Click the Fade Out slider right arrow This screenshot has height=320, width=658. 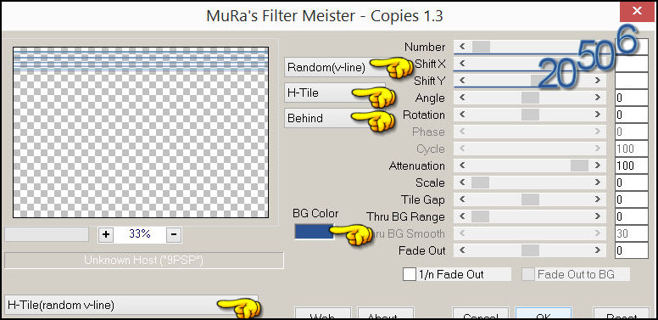pyautogui.click(x=598, y=250)
